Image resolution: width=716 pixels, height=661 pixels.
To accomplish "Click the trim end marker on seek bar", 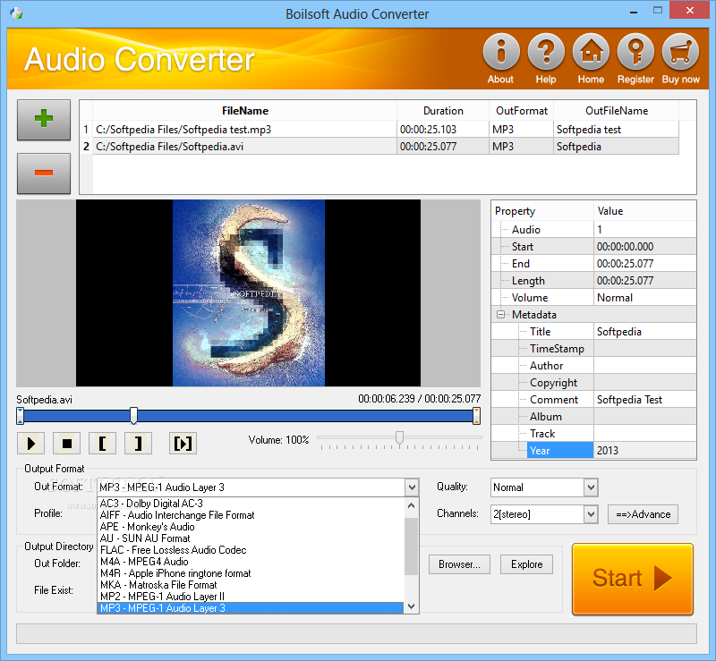I will [x=476, y=416].
